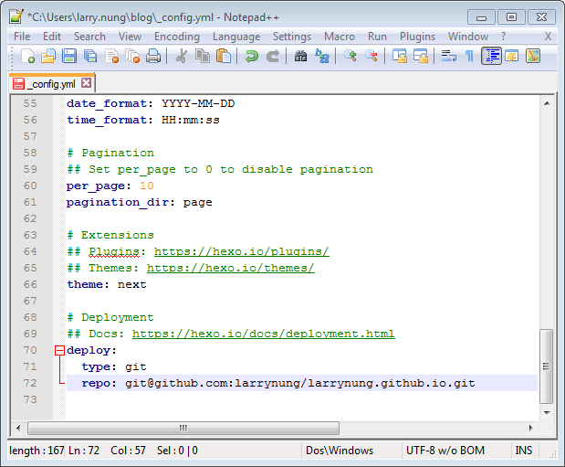
Task: Open the ? help menu
Action: [x=503, y=37]
